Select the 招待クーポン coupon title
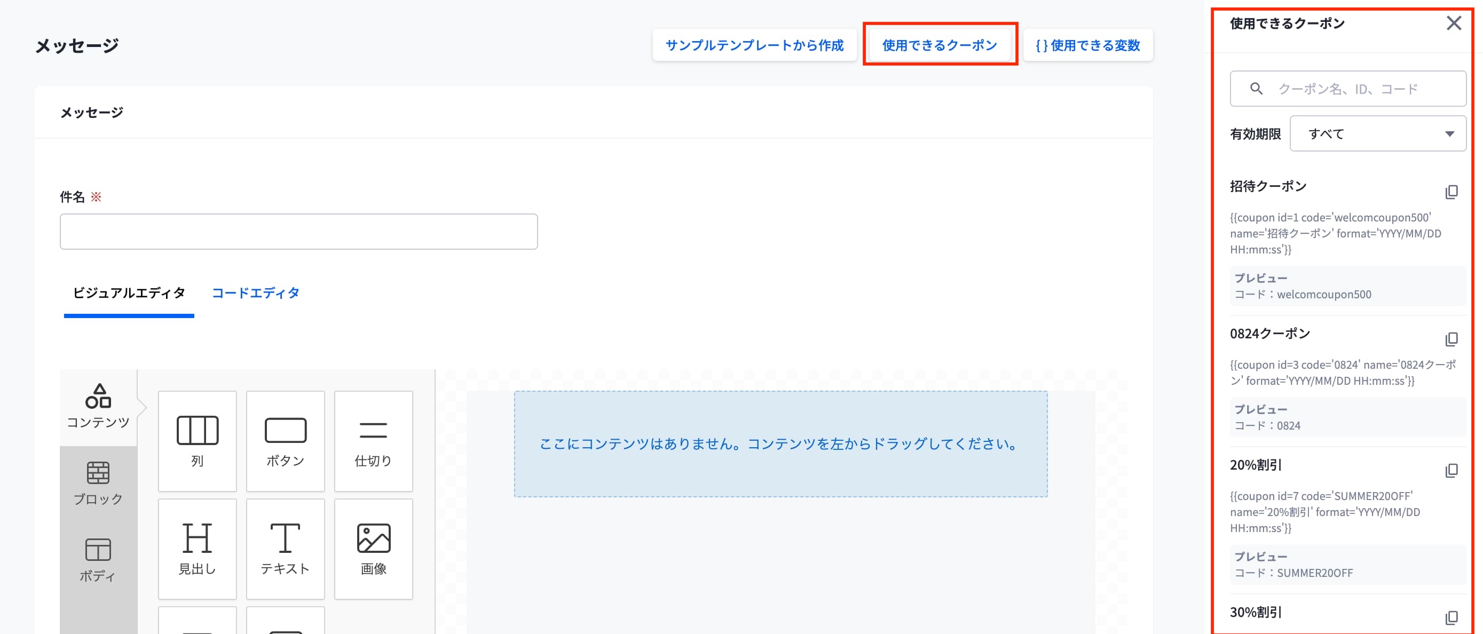 coord(1268,186)
